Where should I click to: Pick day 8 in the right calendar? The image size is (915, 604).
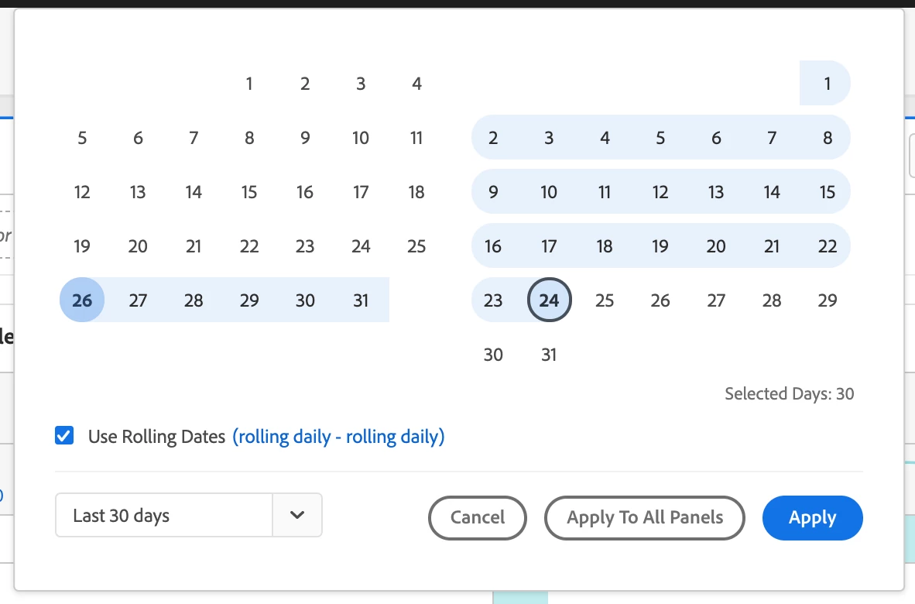[828, 138]
